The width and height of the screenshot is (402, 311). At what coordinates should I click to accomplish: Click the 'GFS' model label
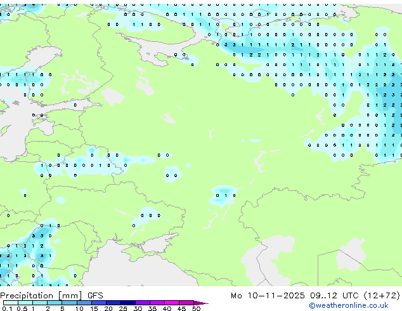[x=95, y=296]
